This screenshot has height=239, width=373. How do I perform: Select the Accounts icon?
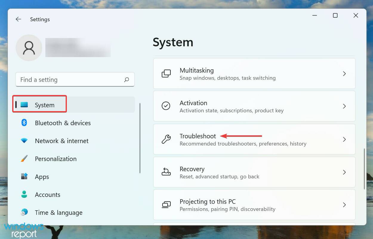[24, 194]
